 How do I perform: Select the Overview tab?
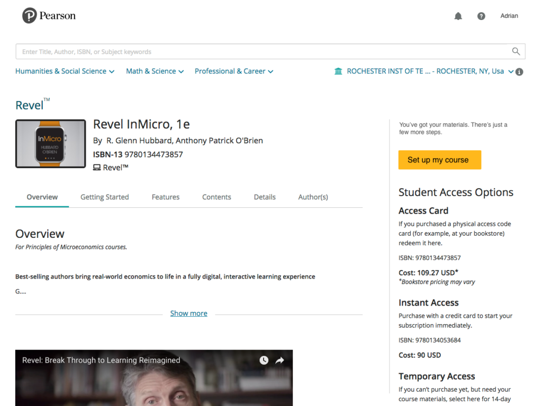(42, 197)
